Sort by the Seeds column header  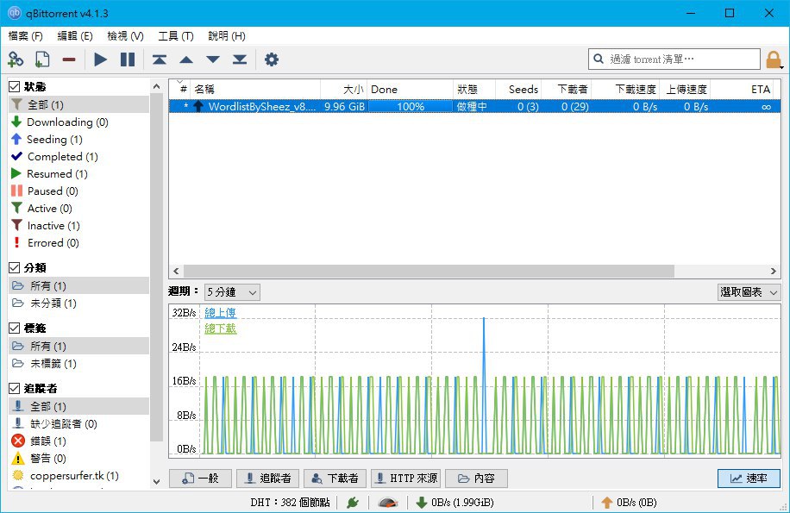pos(519,89)
